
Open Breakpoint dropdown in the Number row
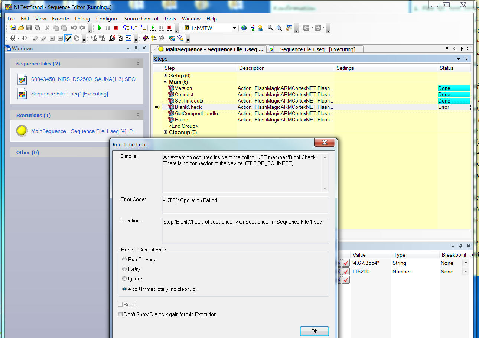[465, 271]
